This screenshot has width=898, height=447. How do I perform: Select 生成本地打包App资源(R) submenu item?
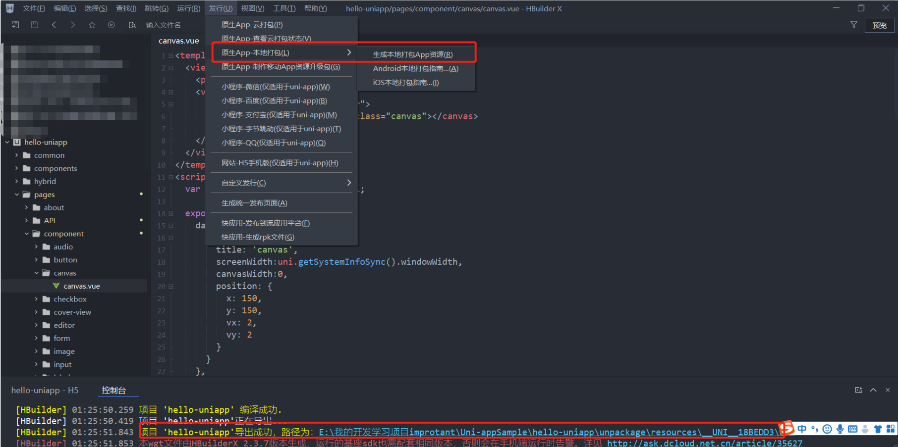tap(412, 54)
